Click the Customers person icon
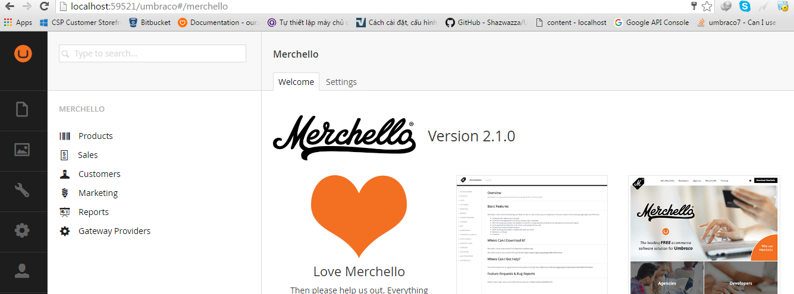The height and width of the screenshot is (294, 794). tap(65, 174)
